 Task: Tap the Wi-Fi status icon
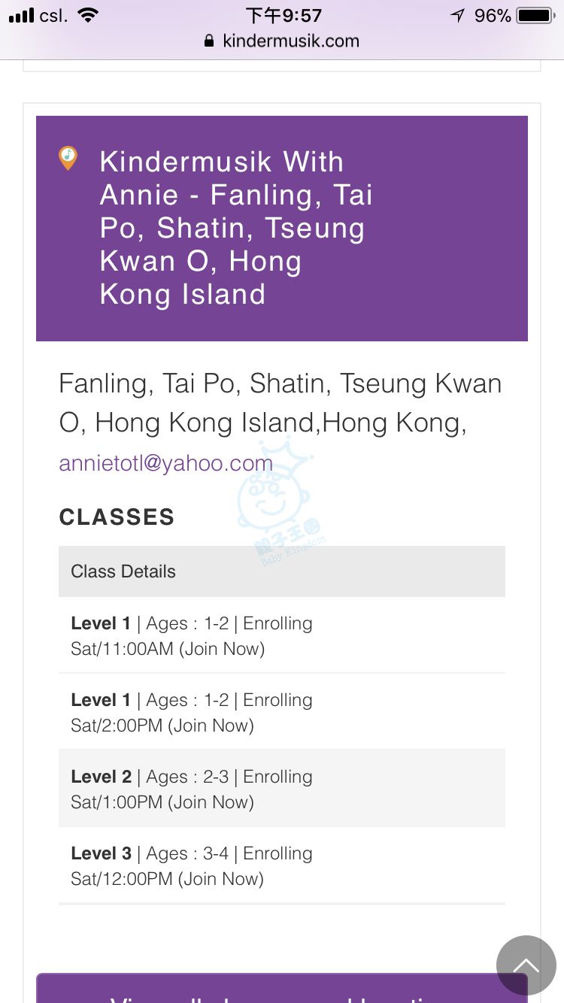tap(88, 16)
